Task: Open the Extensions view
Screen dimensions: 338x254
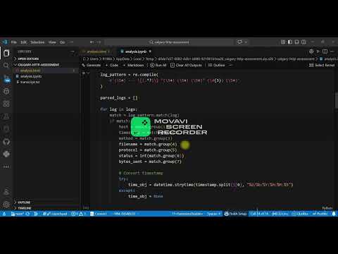Action: pyautogui.click(x=6, y=104)
